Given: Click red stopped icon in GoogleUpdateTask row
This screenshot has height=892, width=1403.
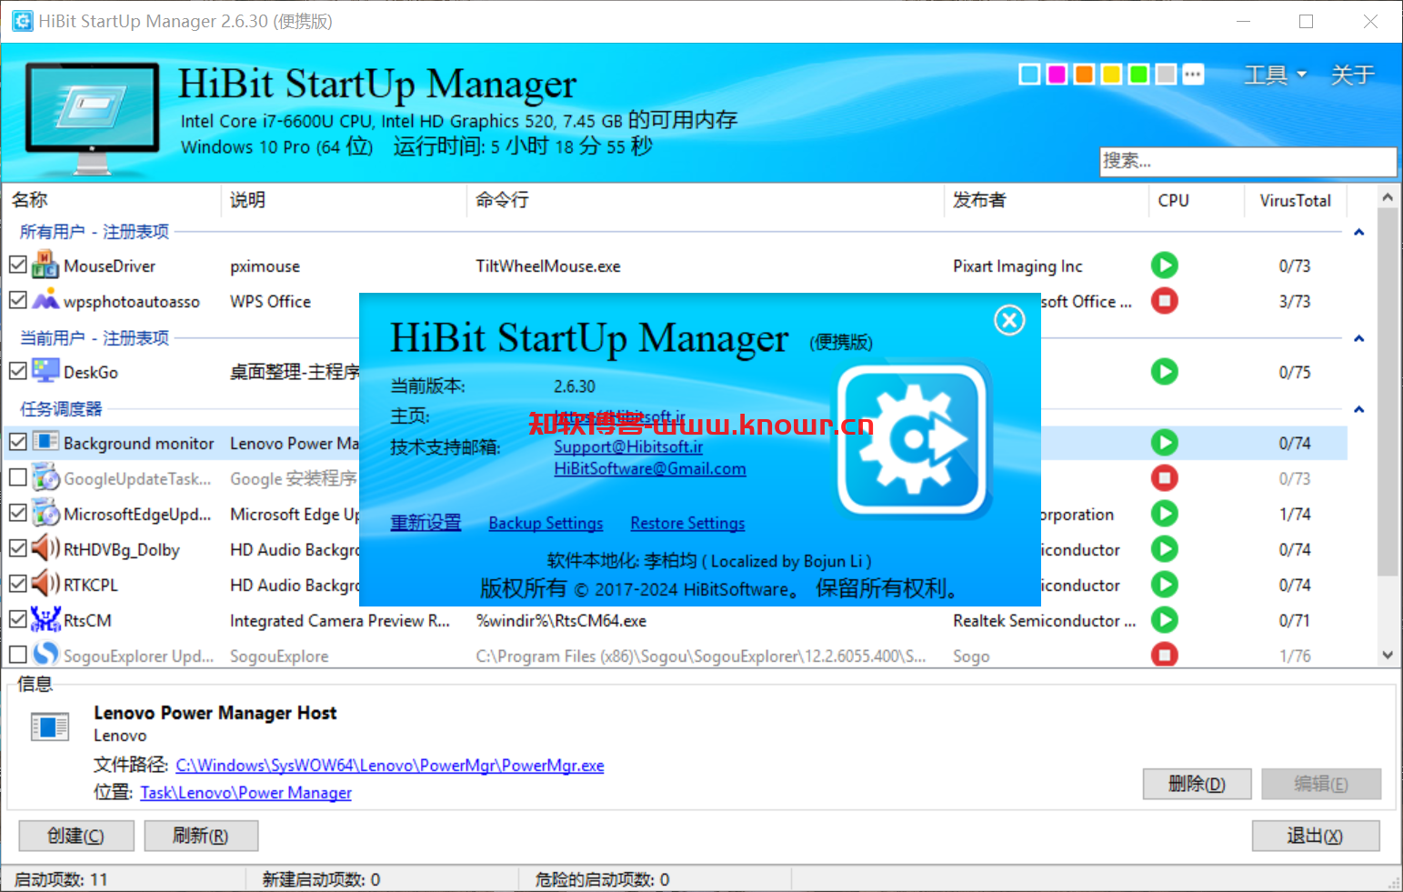Looking at the screenshot, I should pos(1164,477).
